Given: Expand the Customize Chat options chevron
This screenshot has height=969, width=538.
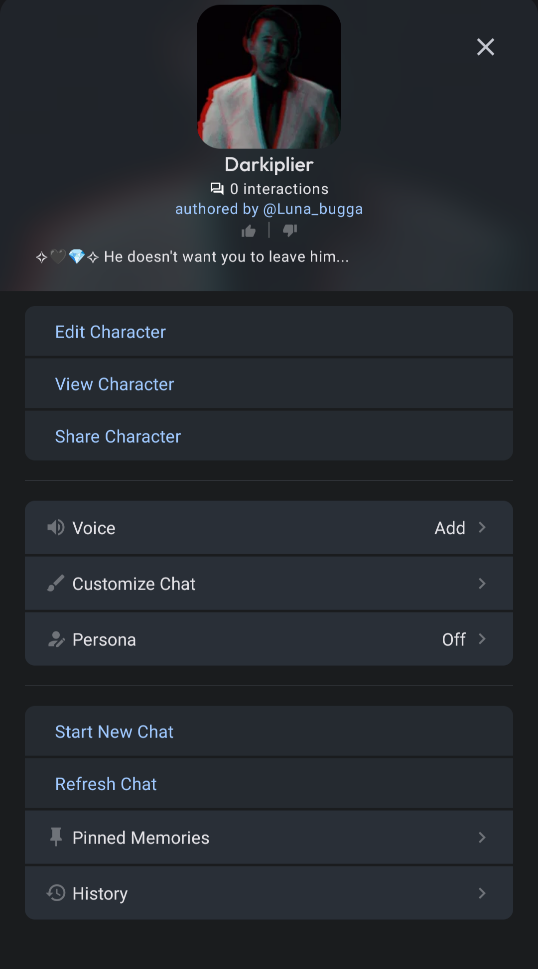Looking at the screenshot, I should tap(482, 583).
